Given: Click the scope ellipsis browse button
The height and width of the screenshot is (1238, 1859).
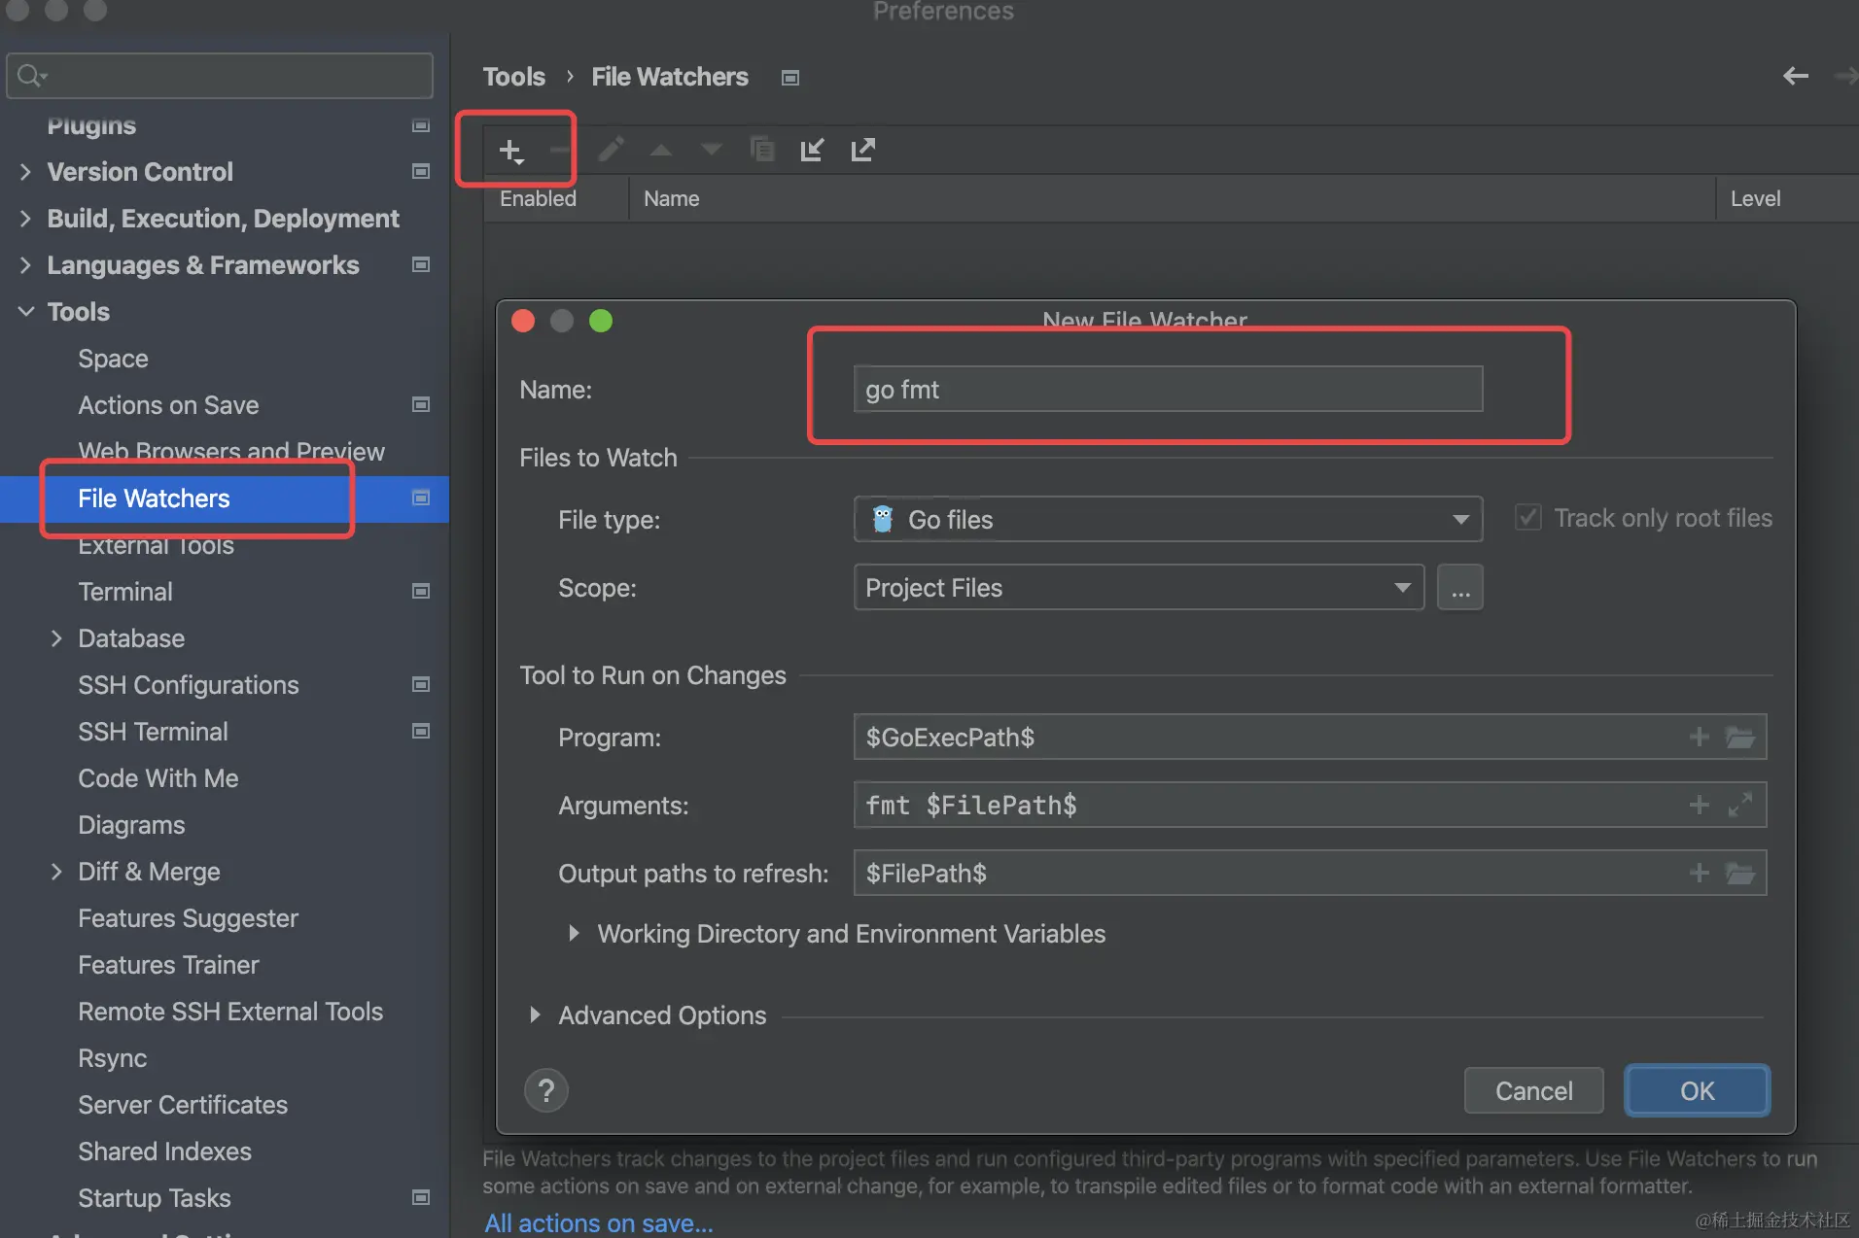Looking at the screenshot, I should tap(1460, 587).
